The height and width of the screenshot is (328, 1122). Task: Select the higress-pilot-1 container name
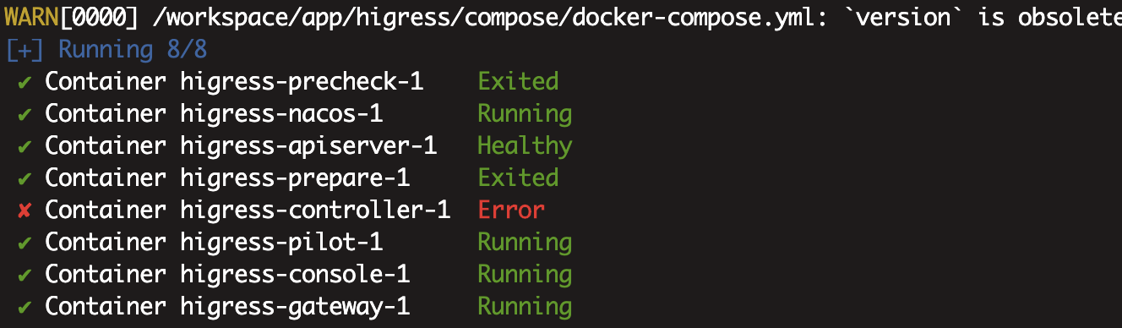click(x=281, y=243)
